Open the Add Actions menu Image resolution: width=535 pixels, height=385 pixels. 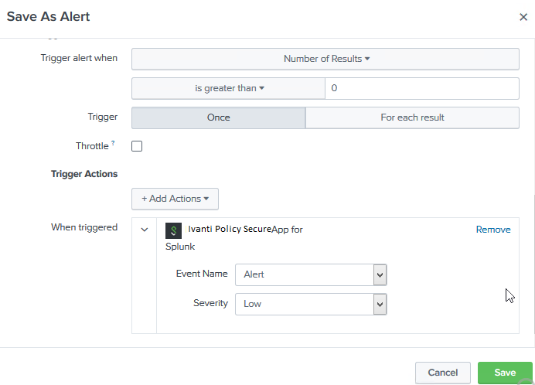[175, 199]
